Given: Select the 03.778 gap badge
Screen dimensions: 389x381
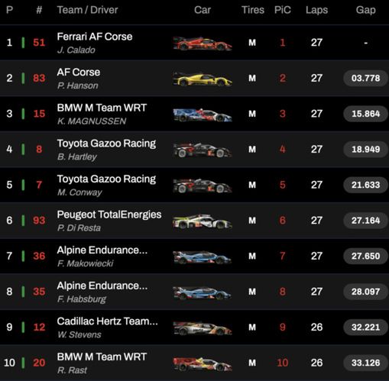Looking at the screenshot, I should (365, 78).
